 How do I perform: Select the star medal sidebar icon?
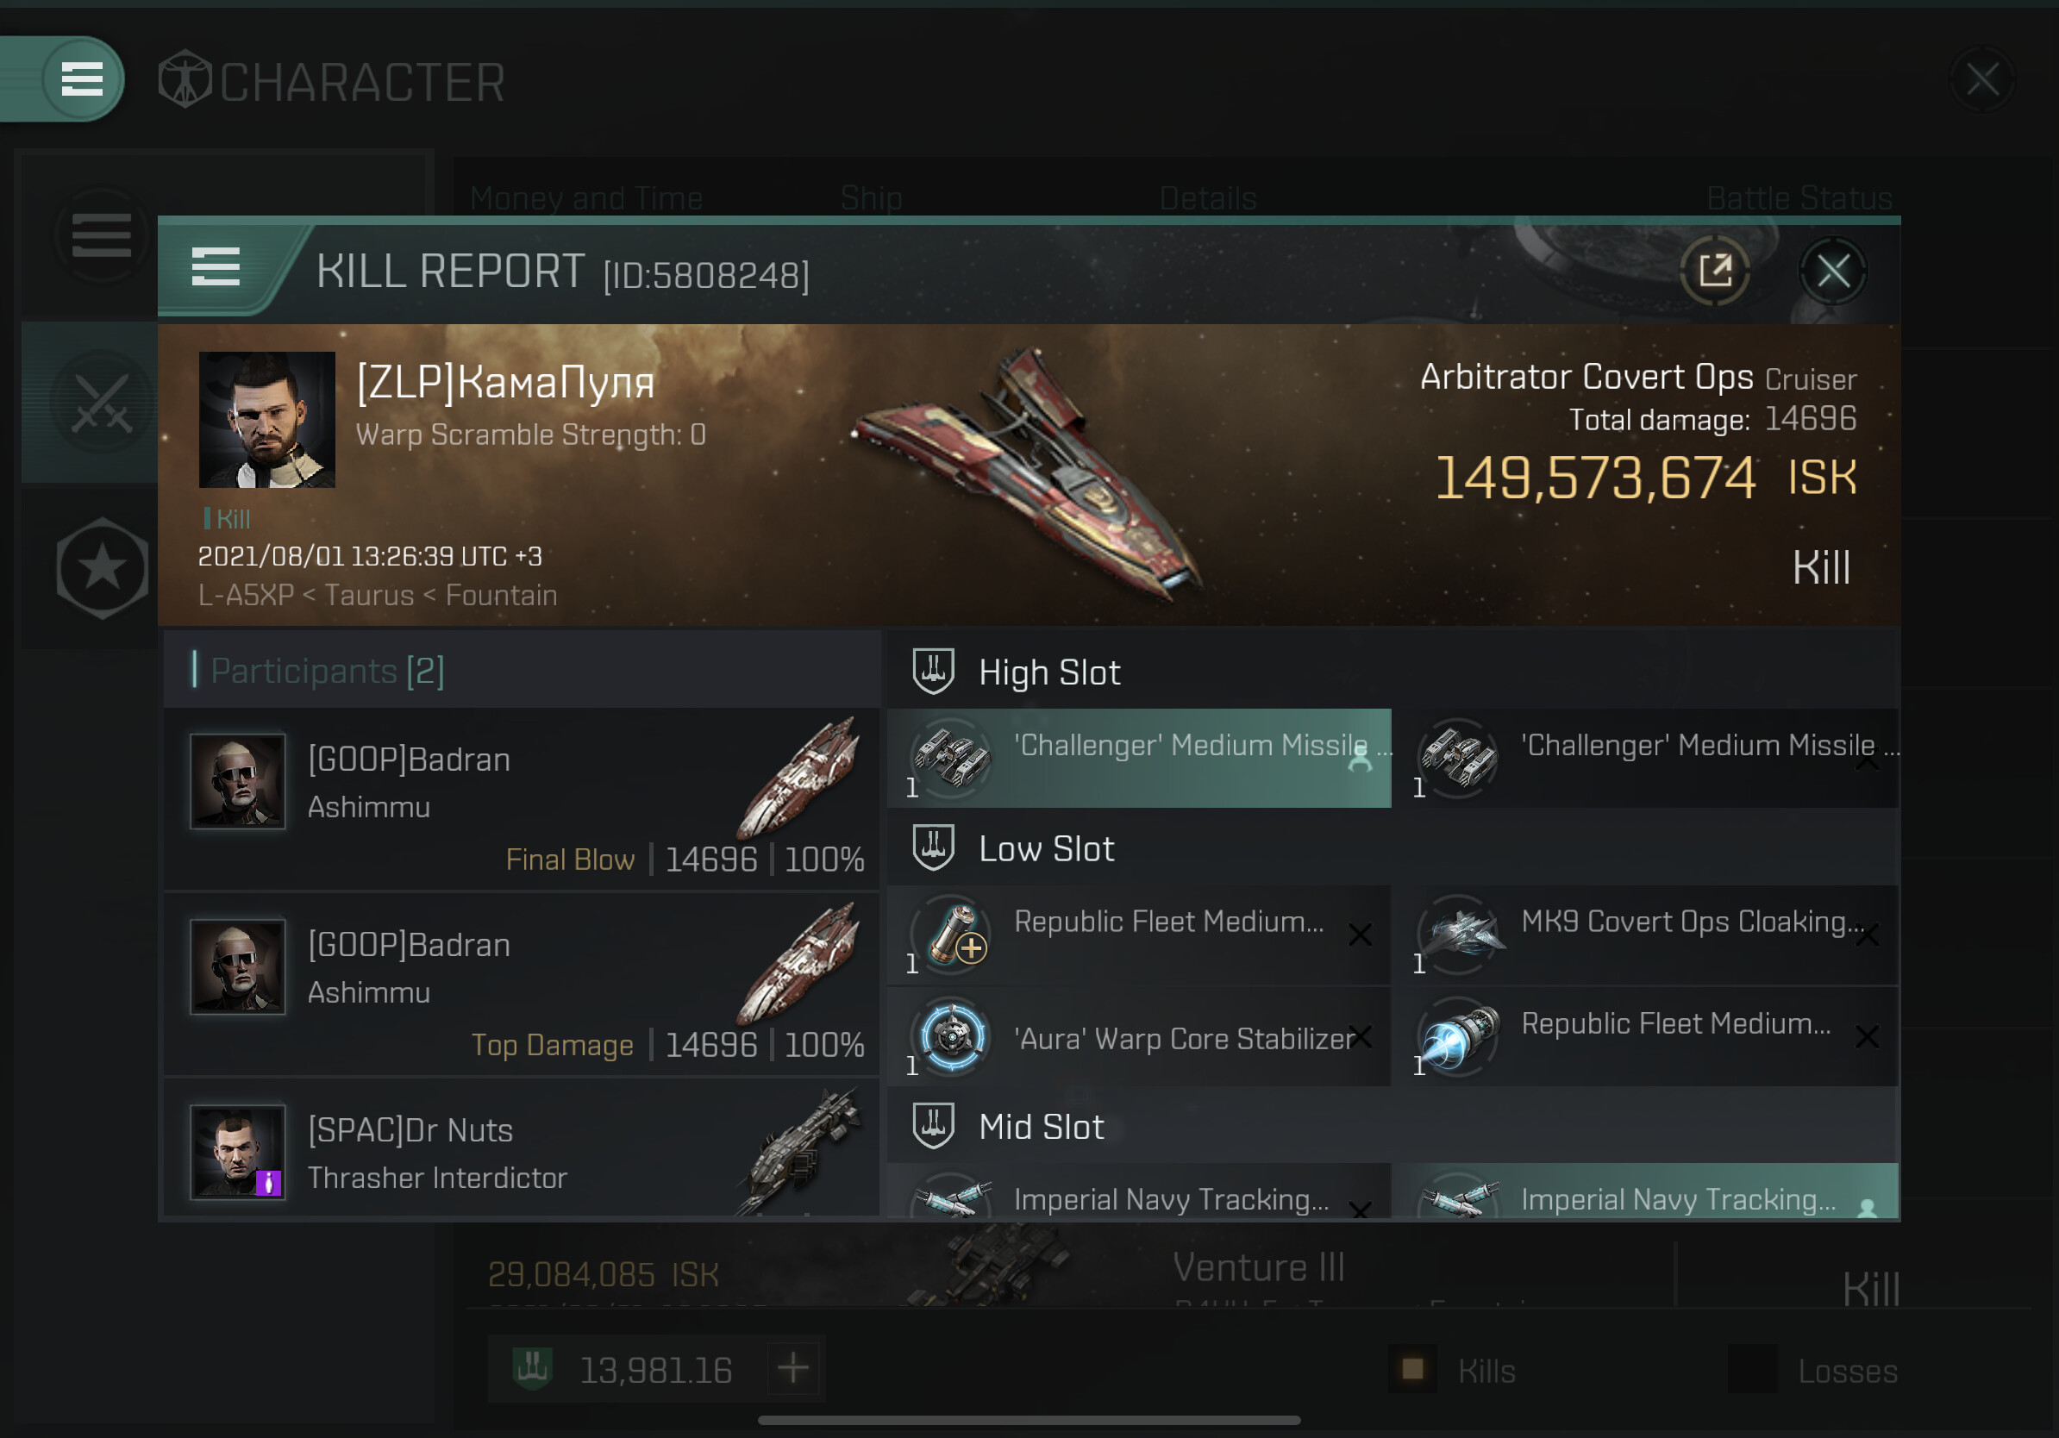tap(103, 567)
